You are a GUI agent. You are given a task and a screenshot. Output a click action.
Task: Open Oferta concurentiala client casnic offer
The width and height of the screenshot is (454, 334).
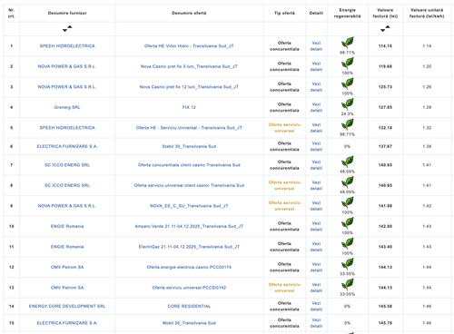[x=189, y=165]
